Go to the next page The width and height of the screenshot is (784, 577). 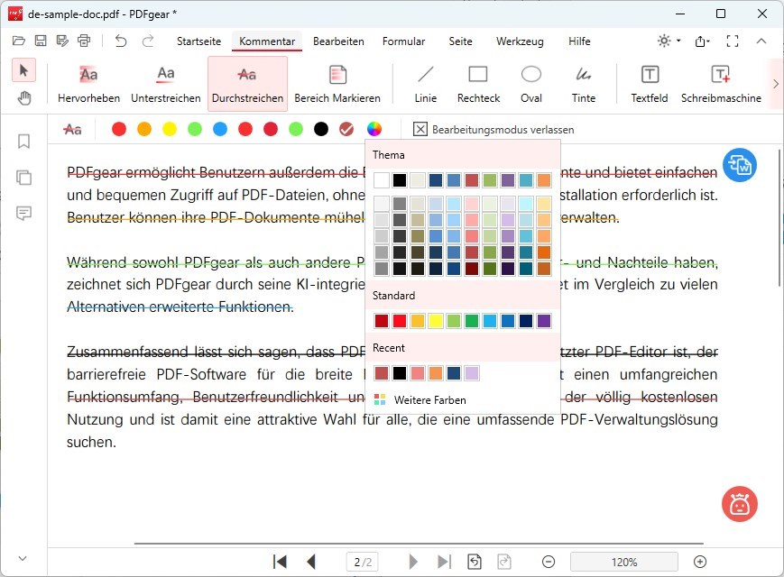pyautogui.click(x=413, y=562)
